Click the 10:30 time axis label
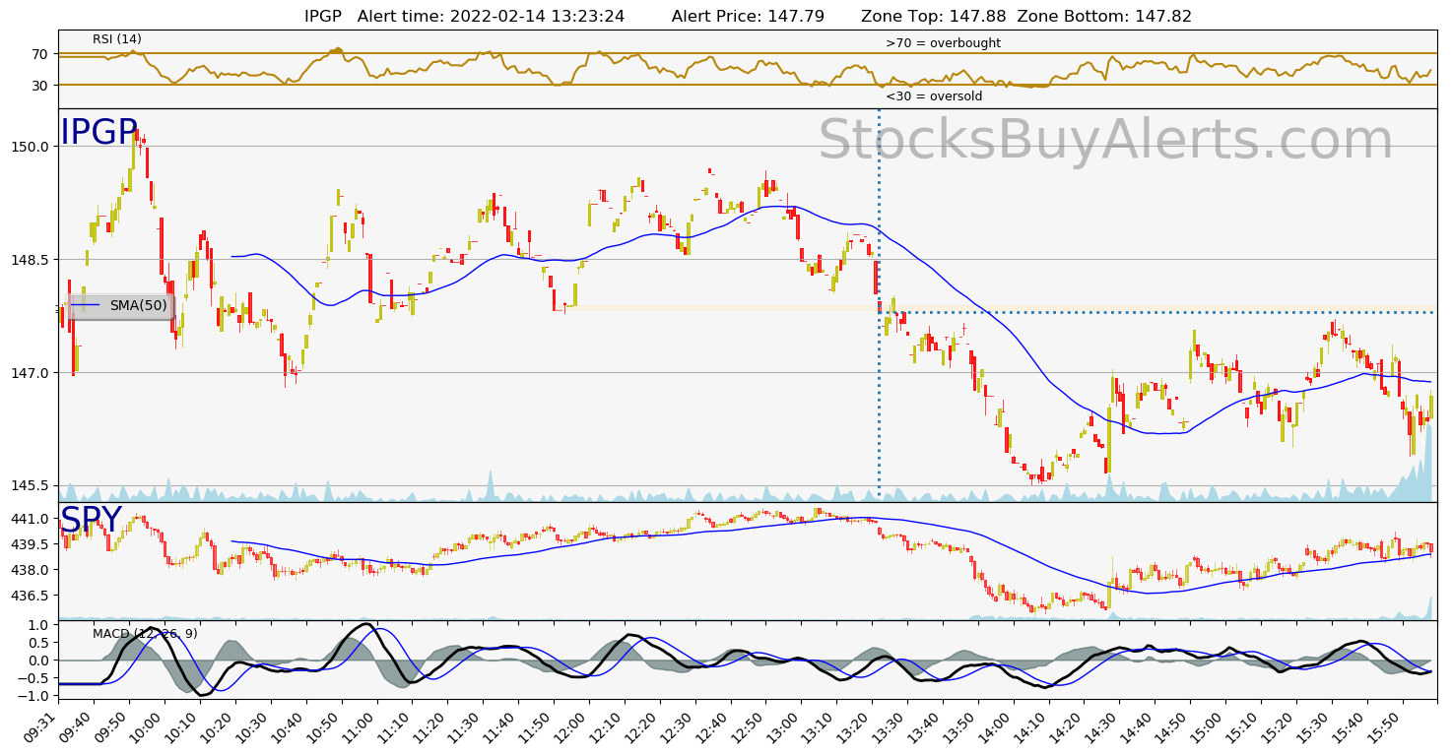1452x756 pixels. pos(252,724)
